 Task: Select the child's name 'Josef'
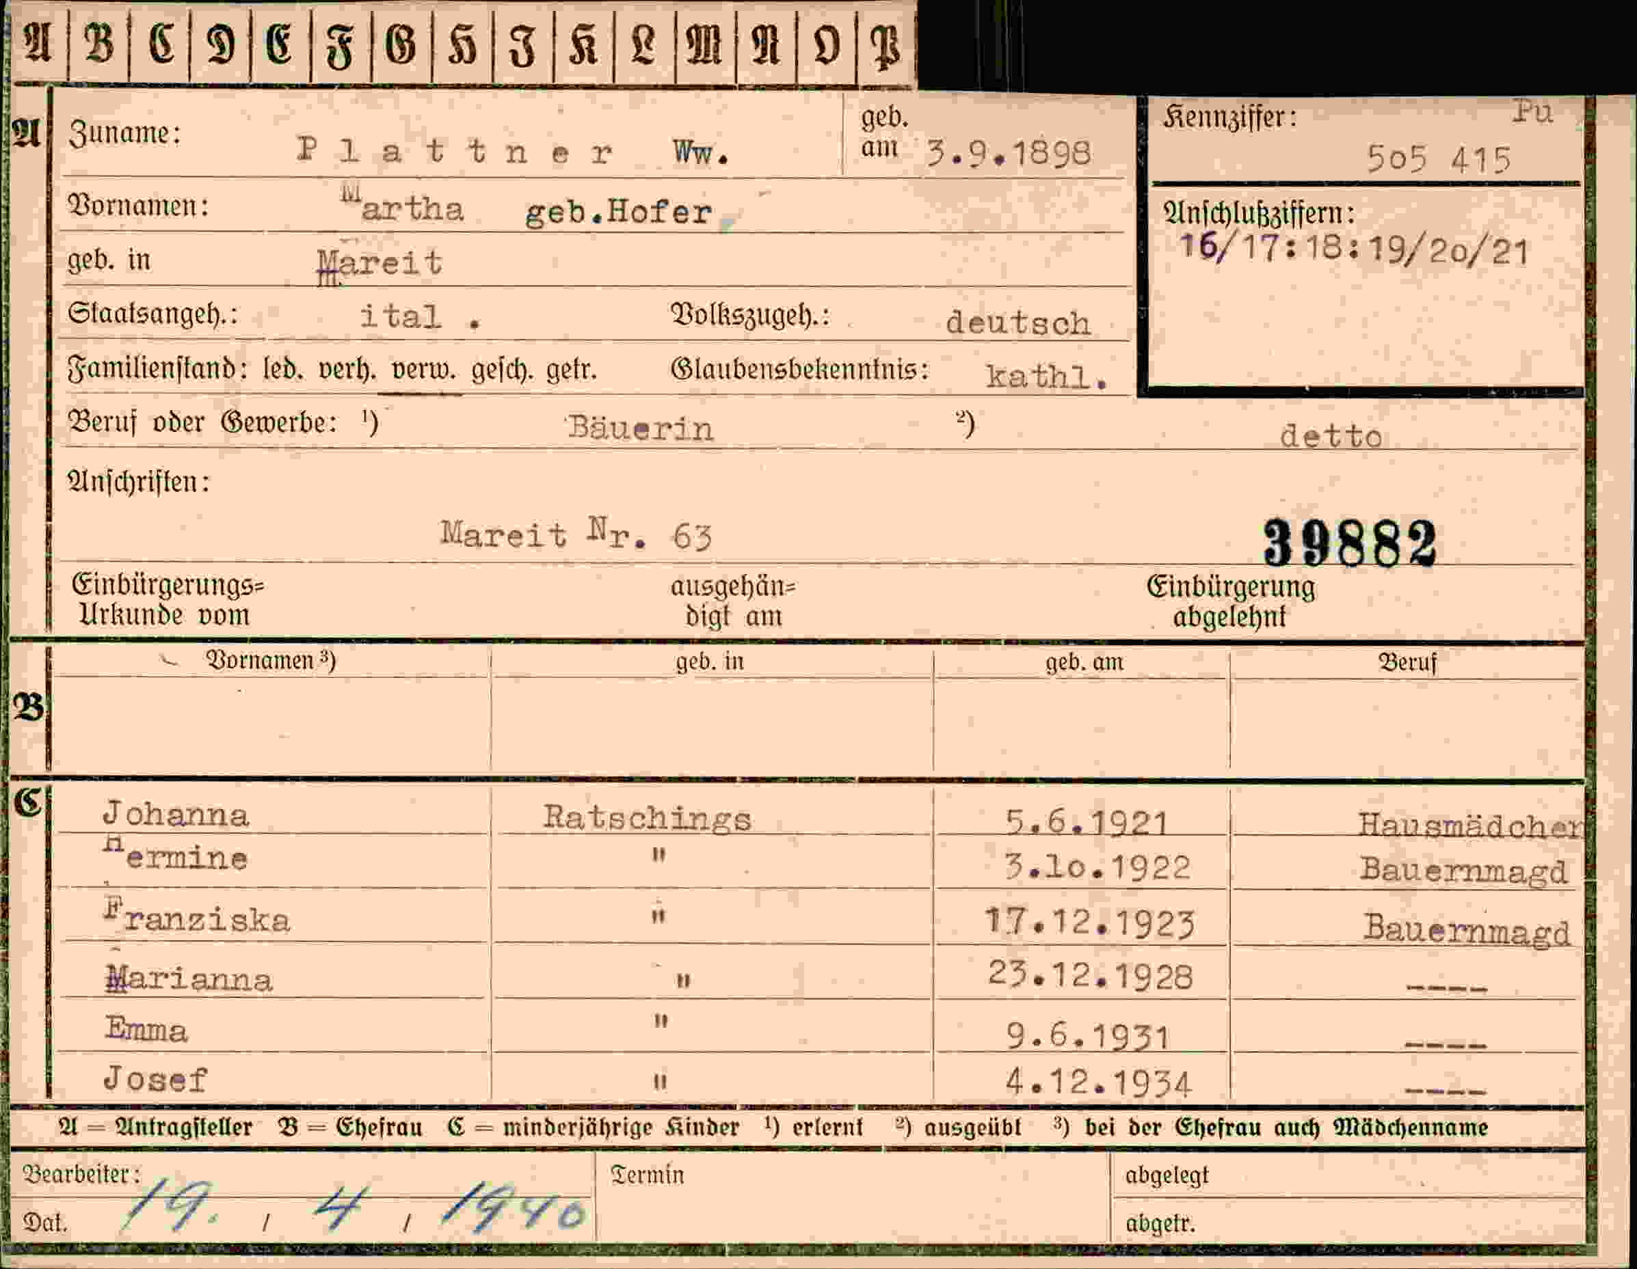(155, 1080)
